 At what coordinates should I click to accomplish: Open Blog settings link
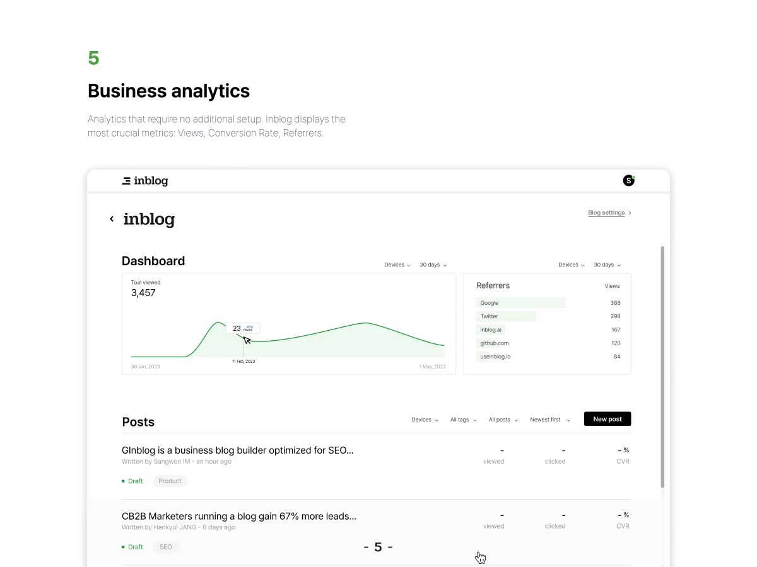606,213
